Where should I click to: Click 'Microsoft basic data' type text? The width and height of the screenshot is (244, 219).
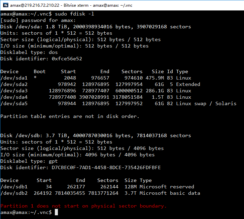point(170,193)
